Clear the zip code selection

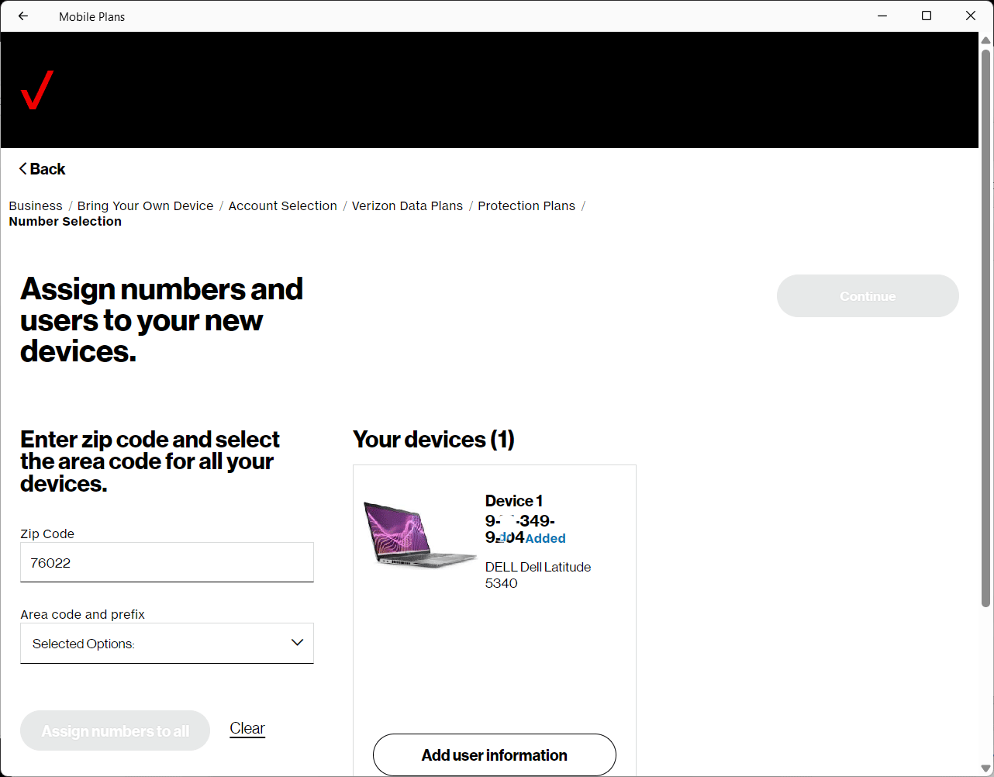[x=247, y=728]
